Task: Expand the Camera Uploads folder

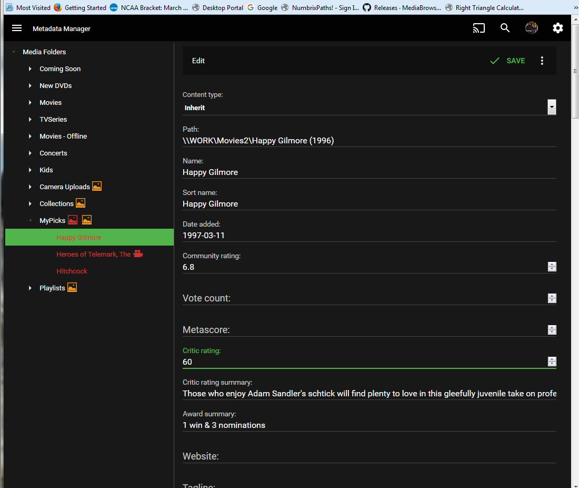Action: (30, 187)
